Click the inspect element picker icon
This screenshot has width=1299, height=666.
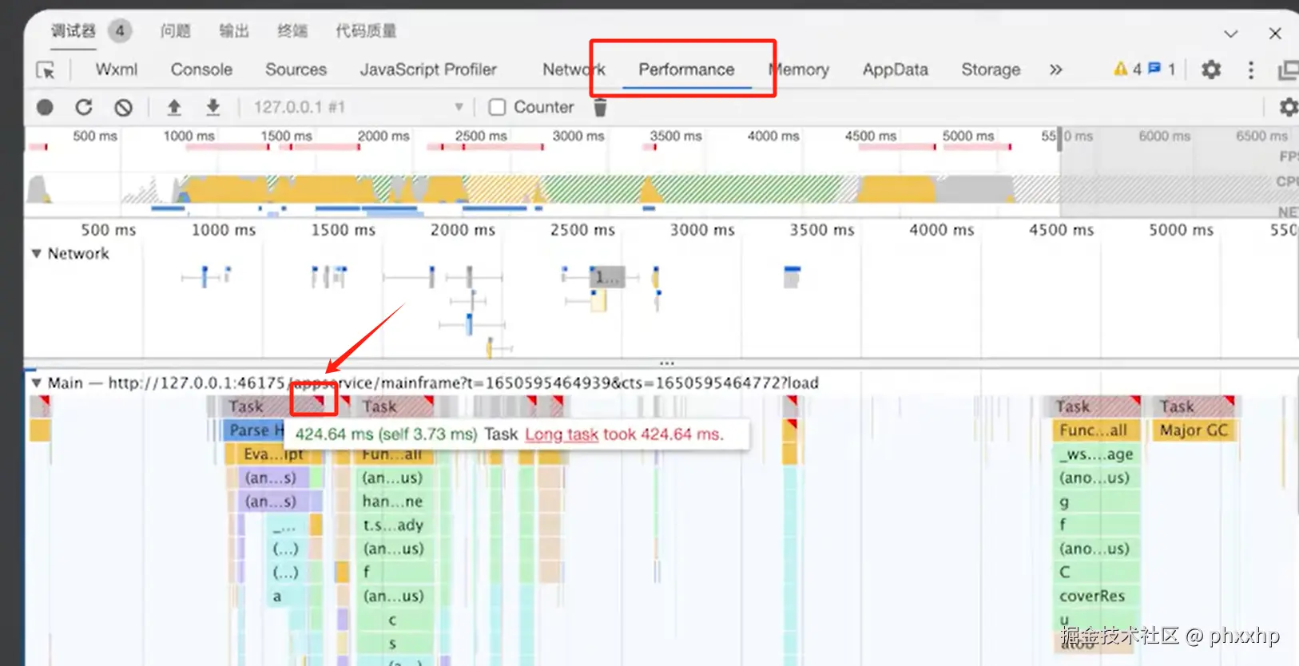click(46, 70)
